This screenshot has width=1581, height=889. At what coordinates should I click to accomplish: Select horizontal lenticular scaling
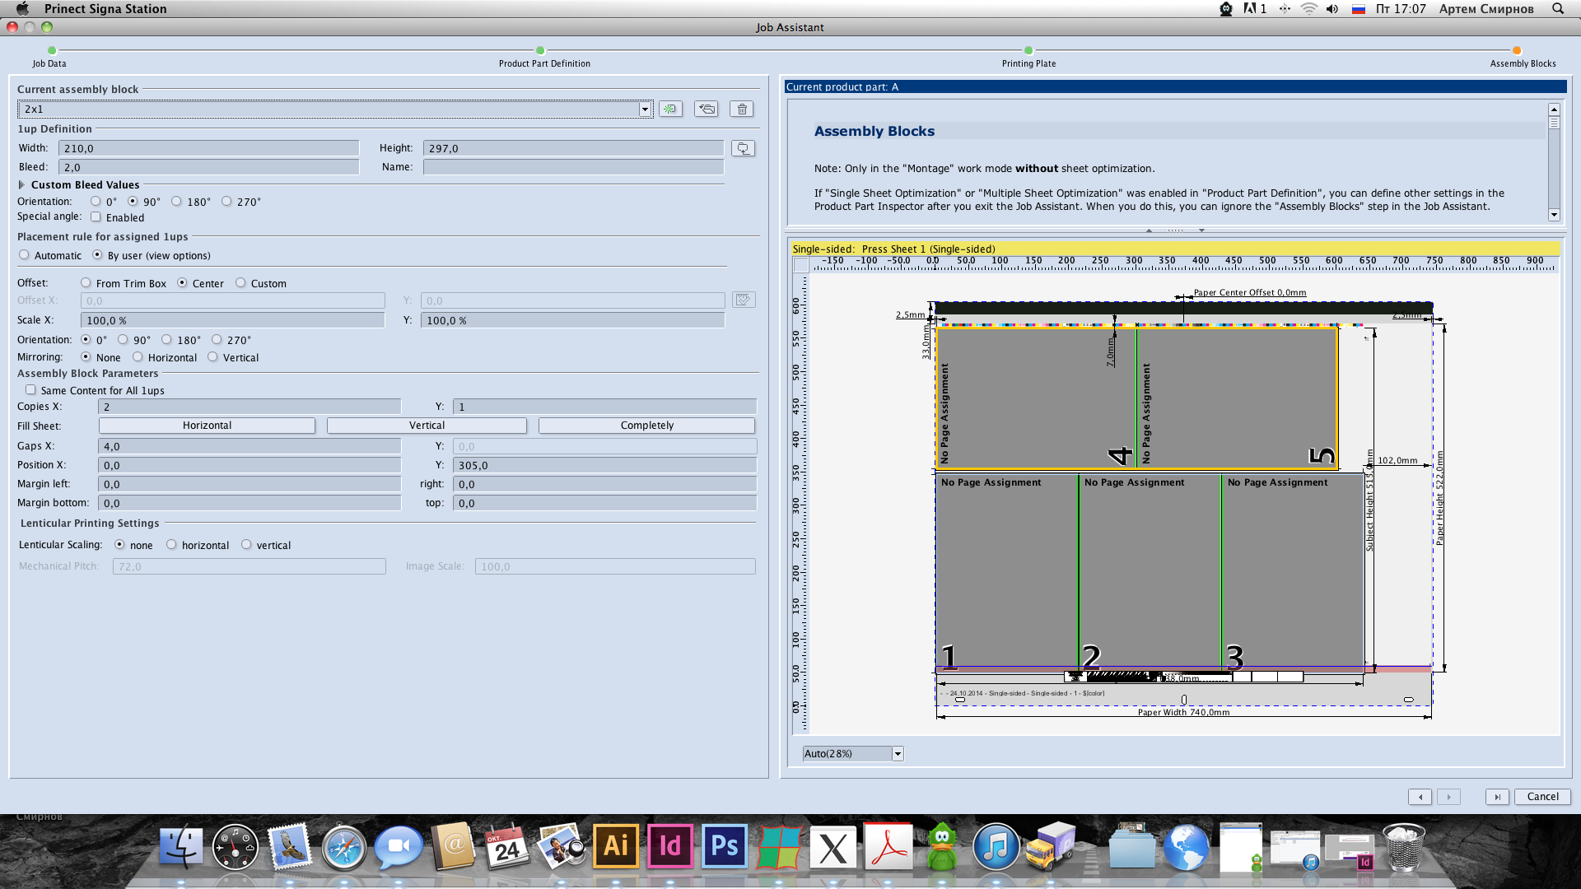click(171, 545)
